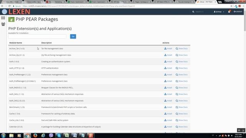Screen dimensions: 246x138
Task: Install Auth_PrefManager (1.2.2)
Action: 168,75
